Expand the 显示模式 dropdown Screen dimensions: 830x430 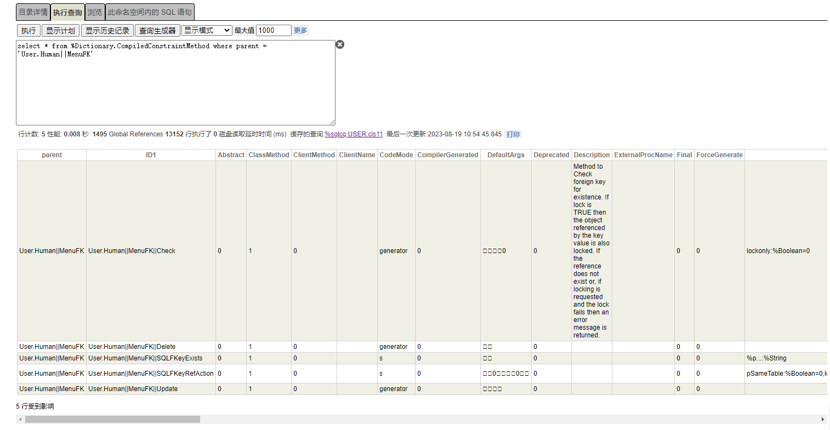coord(207,30)
